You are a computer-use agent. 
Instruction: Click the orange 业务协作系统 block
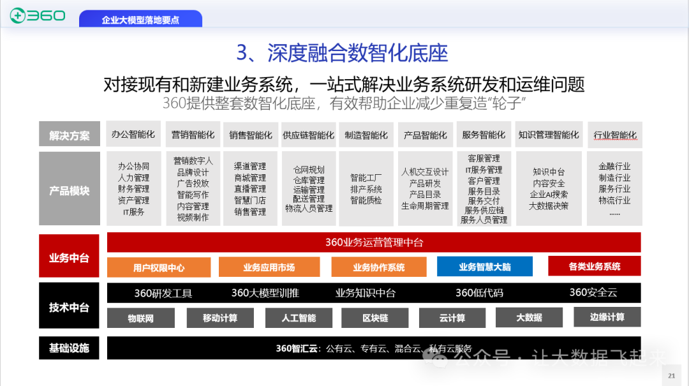pos(379,267)
